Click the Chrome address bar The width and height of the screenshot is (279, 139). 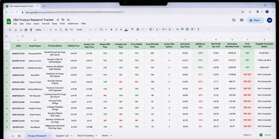pyautogui.click(x=132, y=12)
